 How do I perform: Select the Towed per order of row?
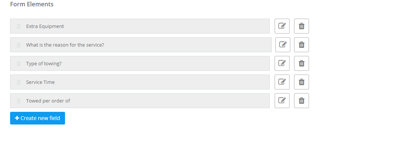click(140, 101)
